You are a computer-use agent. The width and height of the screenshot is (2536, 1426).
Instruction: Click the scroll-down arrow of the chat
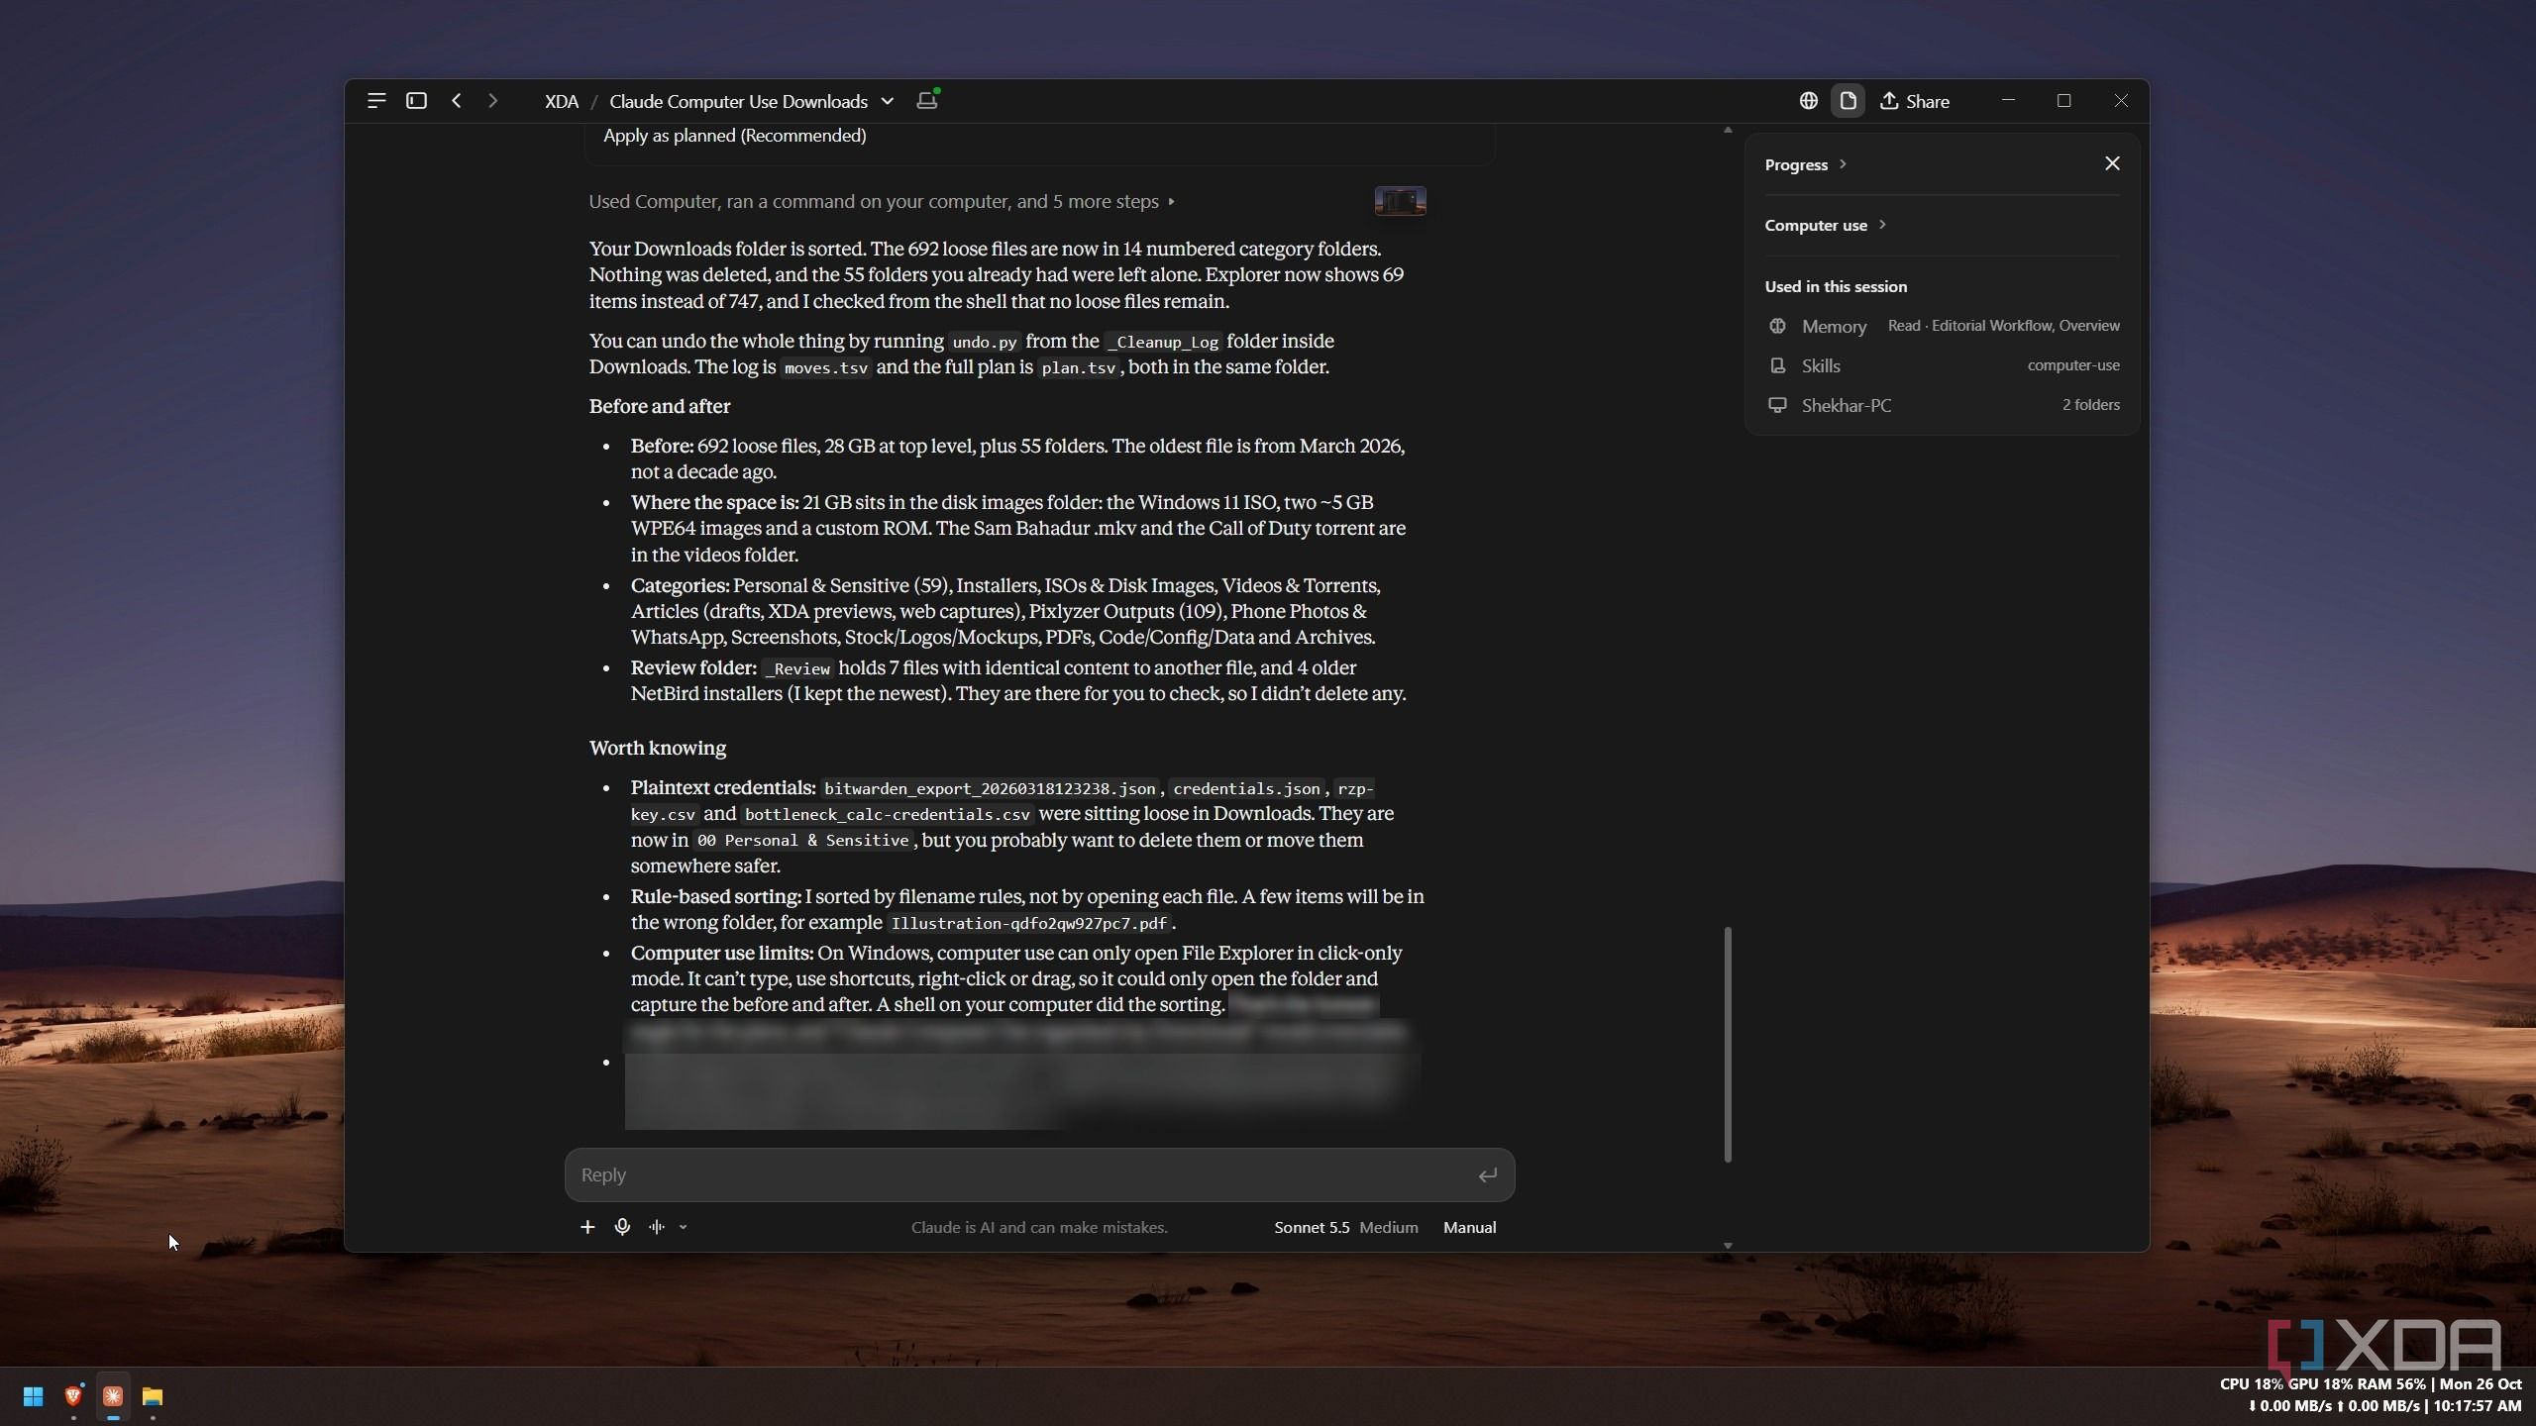click(1728, 1246)
